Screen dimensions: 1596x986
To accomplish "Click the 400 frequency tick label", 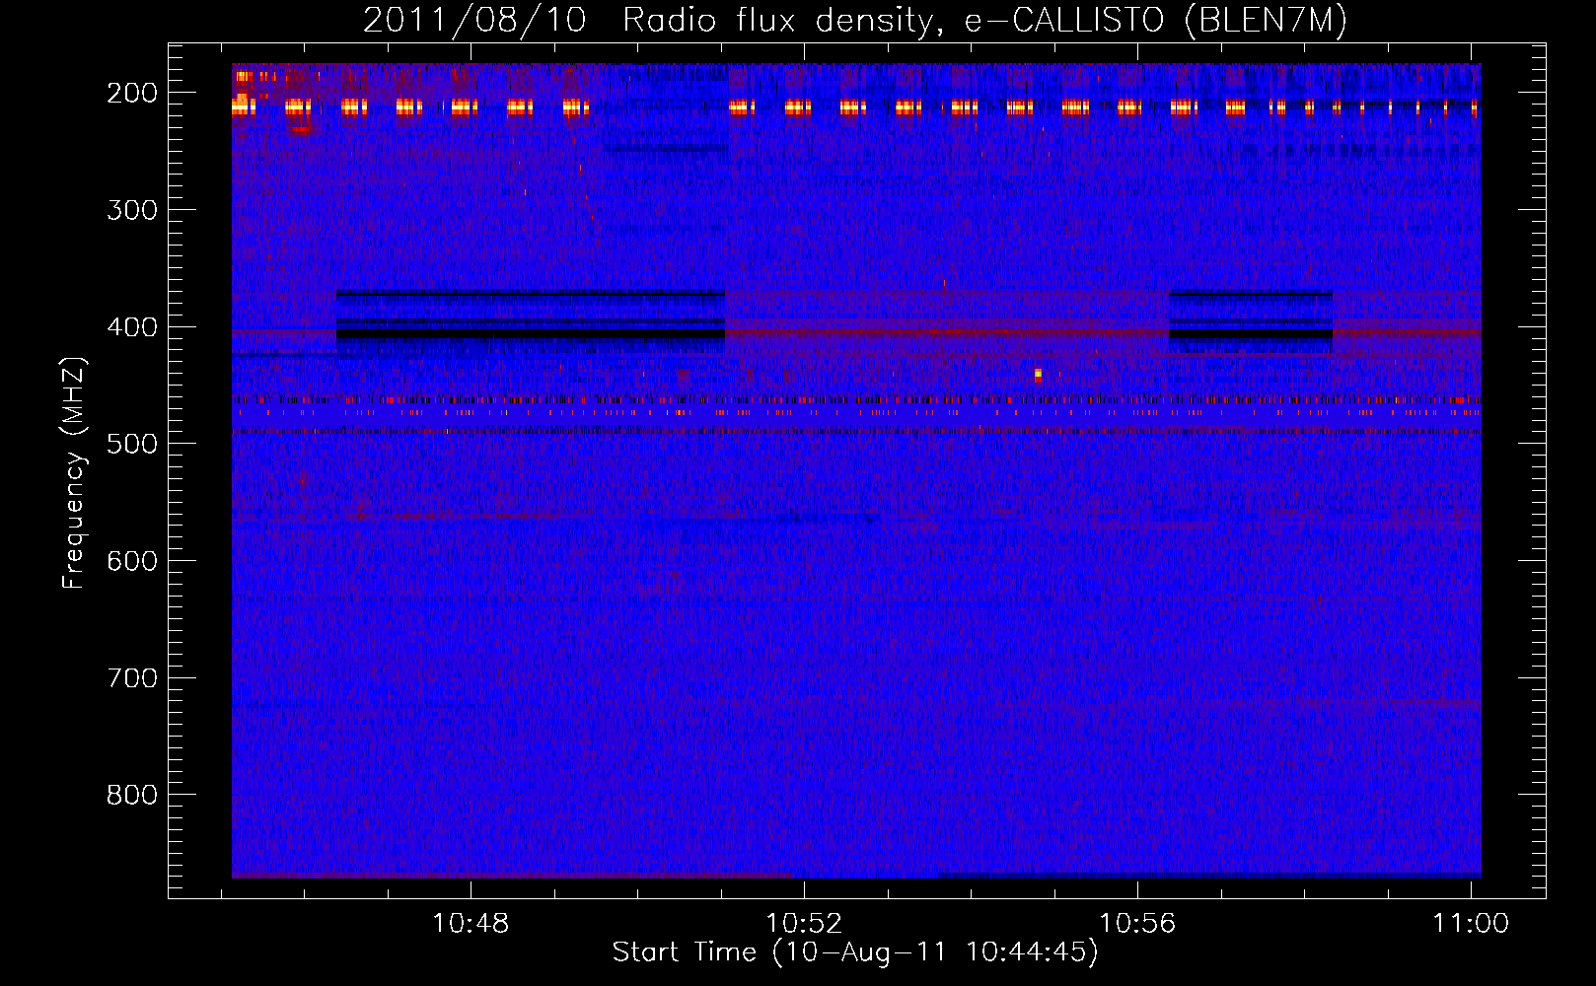I will click(x=132, y=327).
